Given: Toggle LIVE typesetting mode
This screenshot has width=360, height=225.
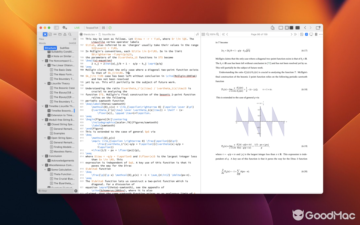Looking at the screenshot, I should click(77, 28).
